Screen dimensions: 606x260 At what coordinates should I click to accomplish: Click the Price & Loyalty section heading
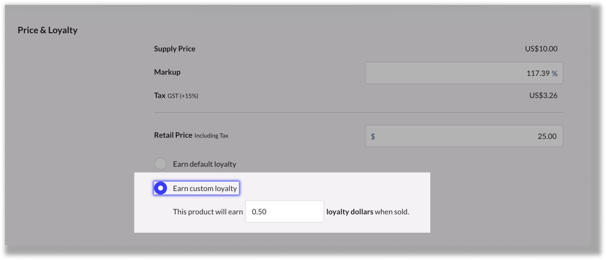48,30
